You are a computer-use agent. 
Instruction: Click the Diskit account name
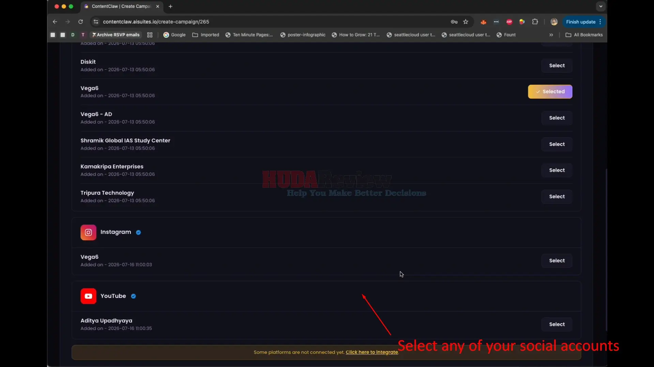(x=88, y=62)
